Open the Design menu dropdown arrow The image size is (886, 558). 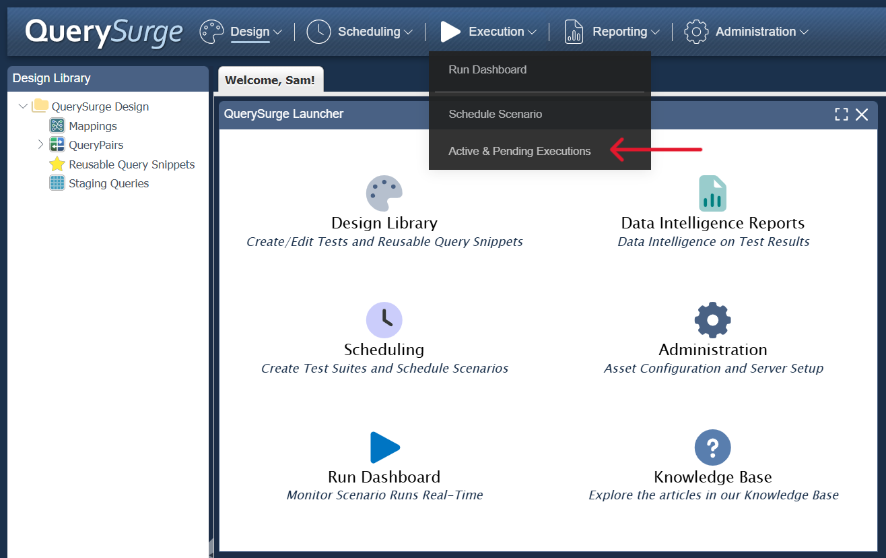[x=277, y=32]
